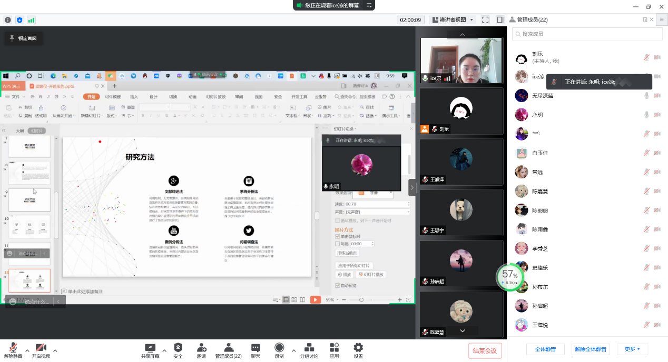Turn on camera with 开启视频
This screenshot has height=362, width=668.
[41, 350]
